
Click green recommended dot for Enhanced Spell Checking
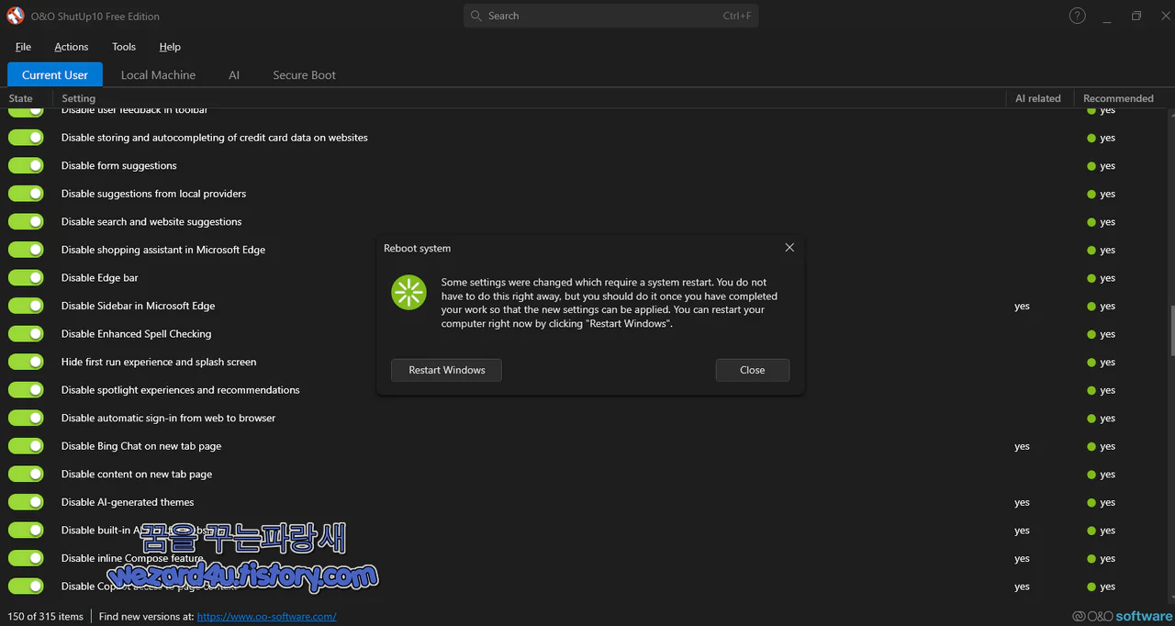click(x=1091, y=334)
